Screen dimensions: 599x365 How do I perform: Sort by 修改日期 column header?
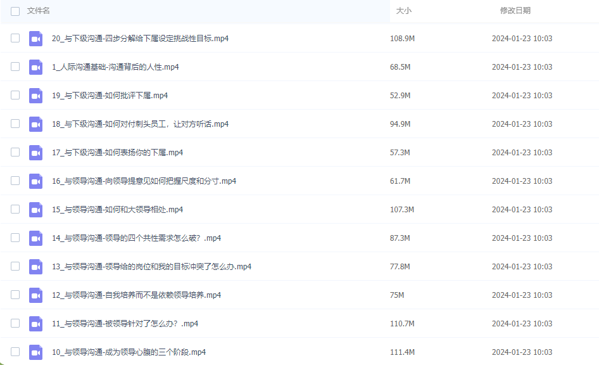515,11
